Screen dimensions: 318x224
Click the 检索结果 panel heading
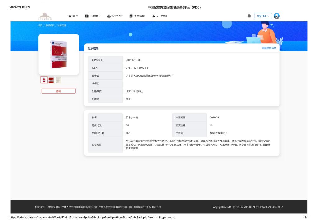tap(93, 48)
